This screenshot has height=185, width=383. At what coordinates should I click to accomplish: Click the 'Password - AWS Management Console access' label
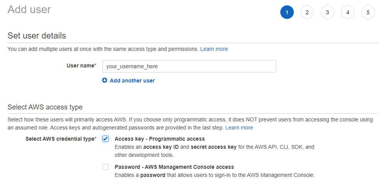click(174, 167)
